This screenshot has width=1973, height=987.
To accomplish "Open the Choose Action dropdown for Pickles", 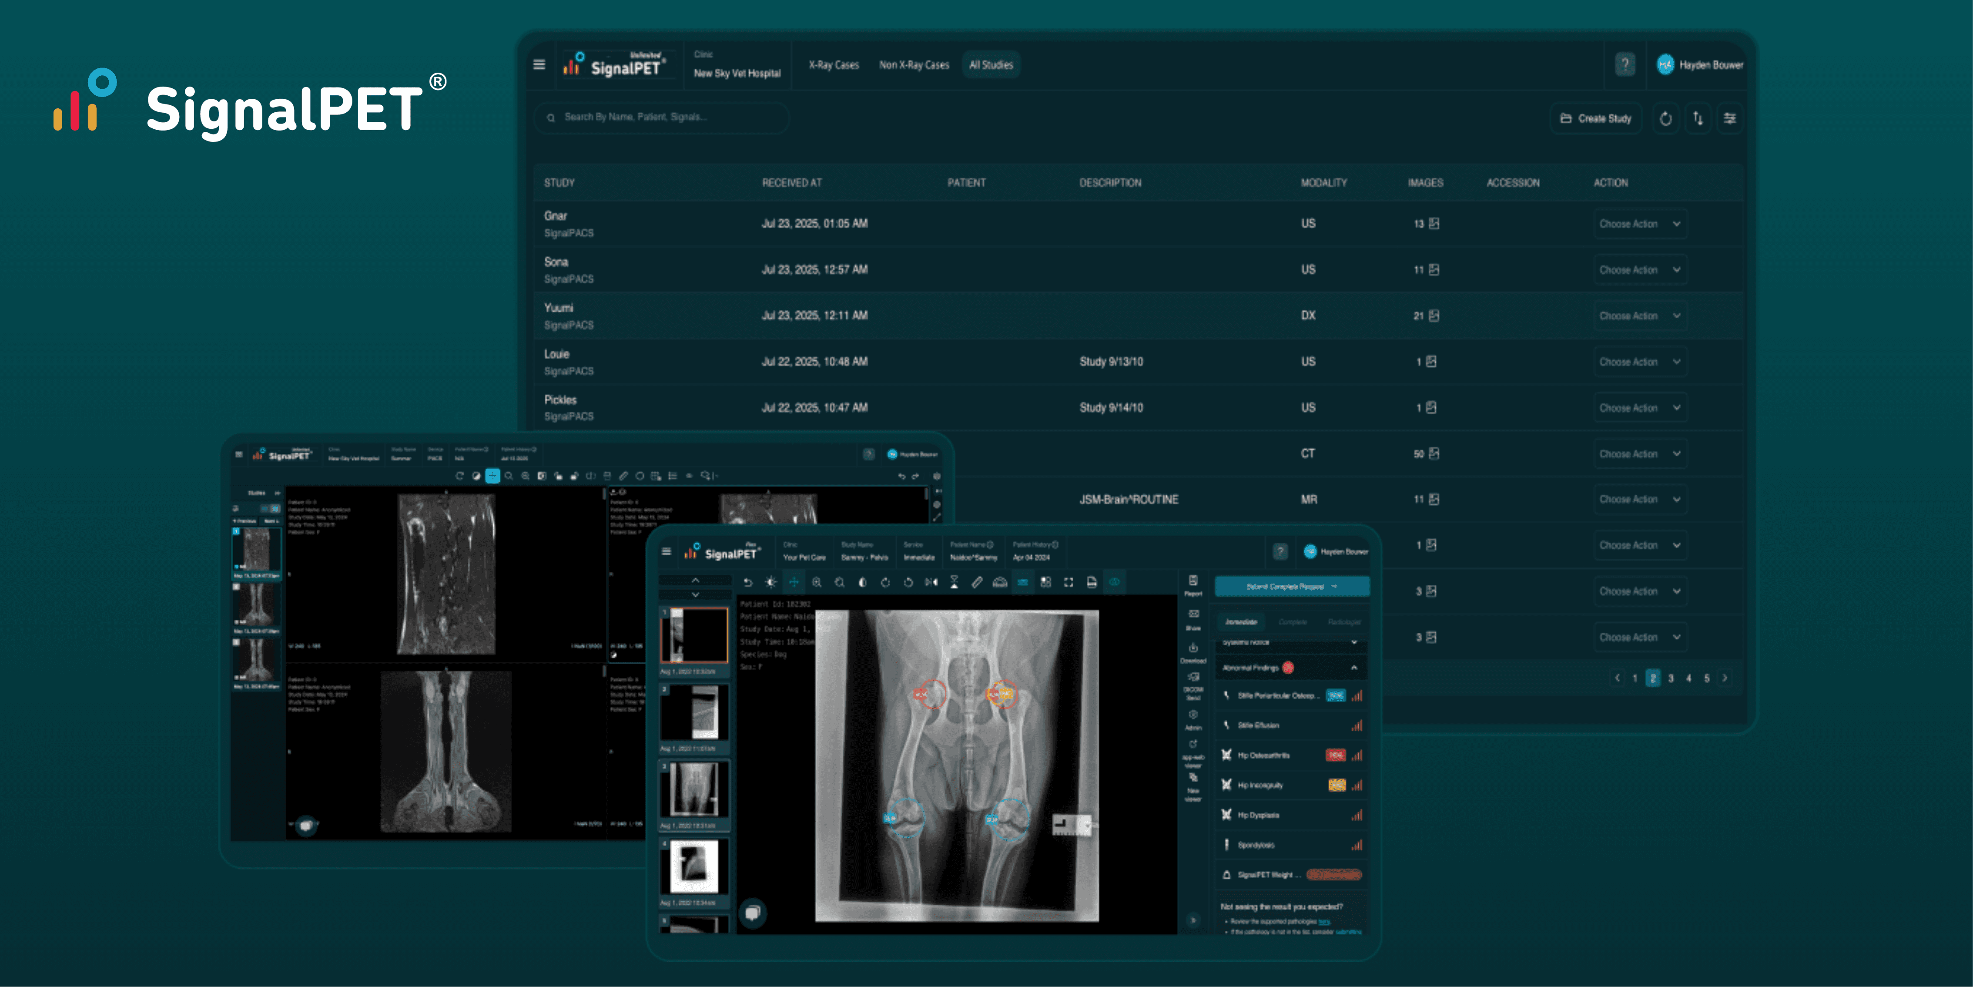I will click(1640, 408).
